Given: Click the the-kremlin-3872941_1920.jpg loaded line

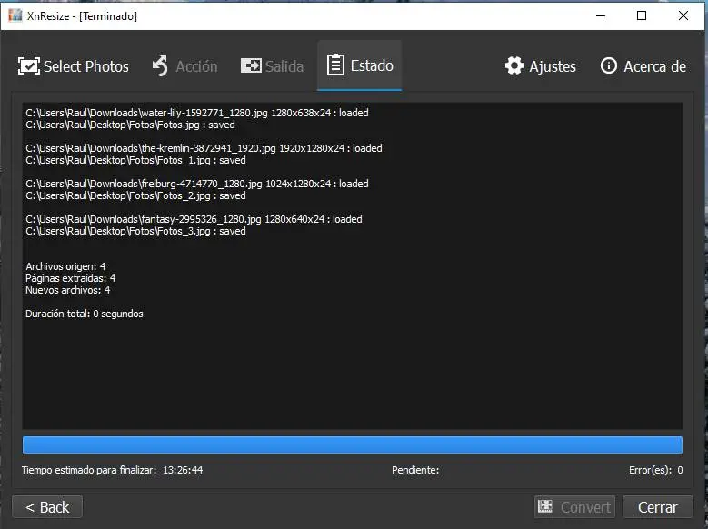Looking at the screenshot, I should [204, 148].
